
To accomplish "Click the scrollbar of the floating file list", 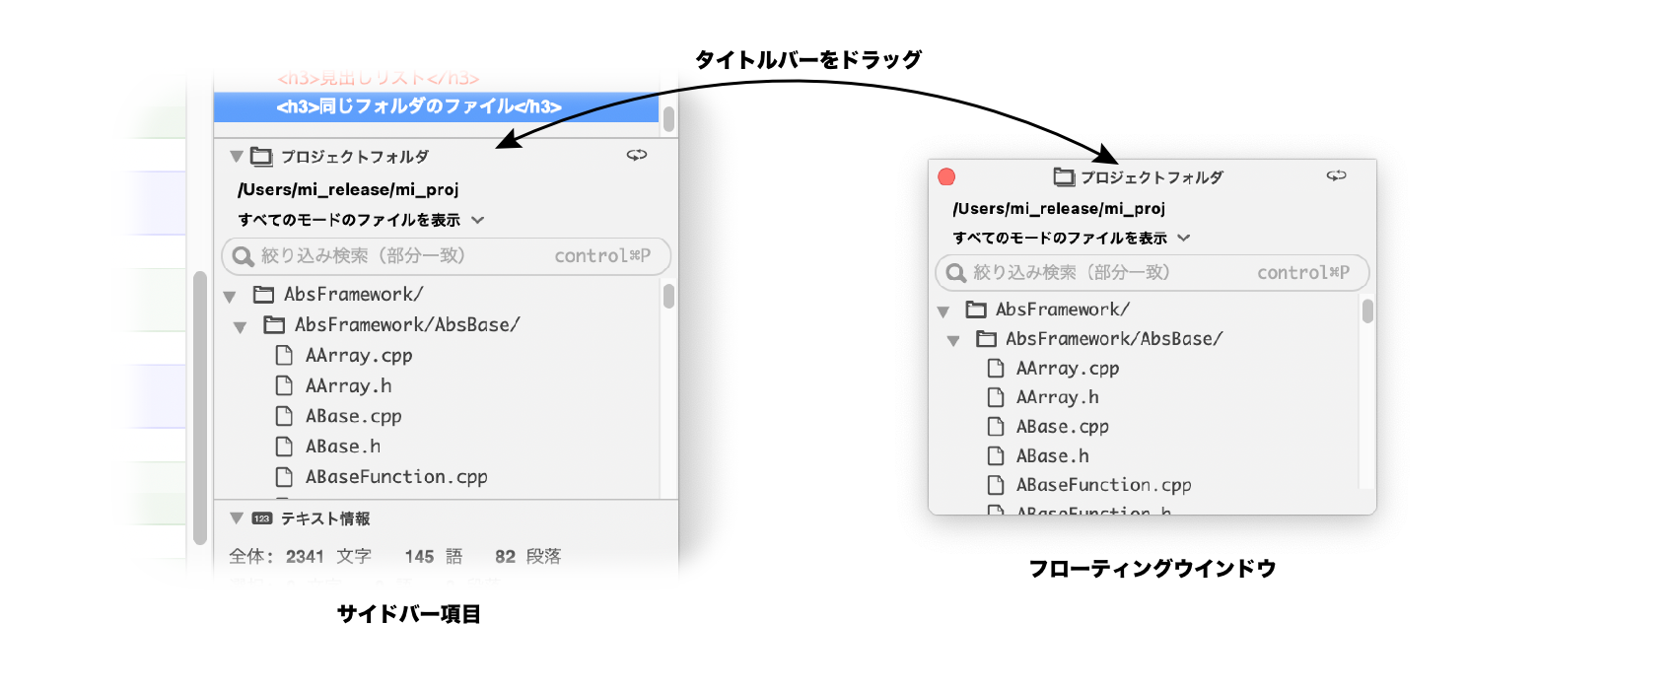I will point(1367,311).
